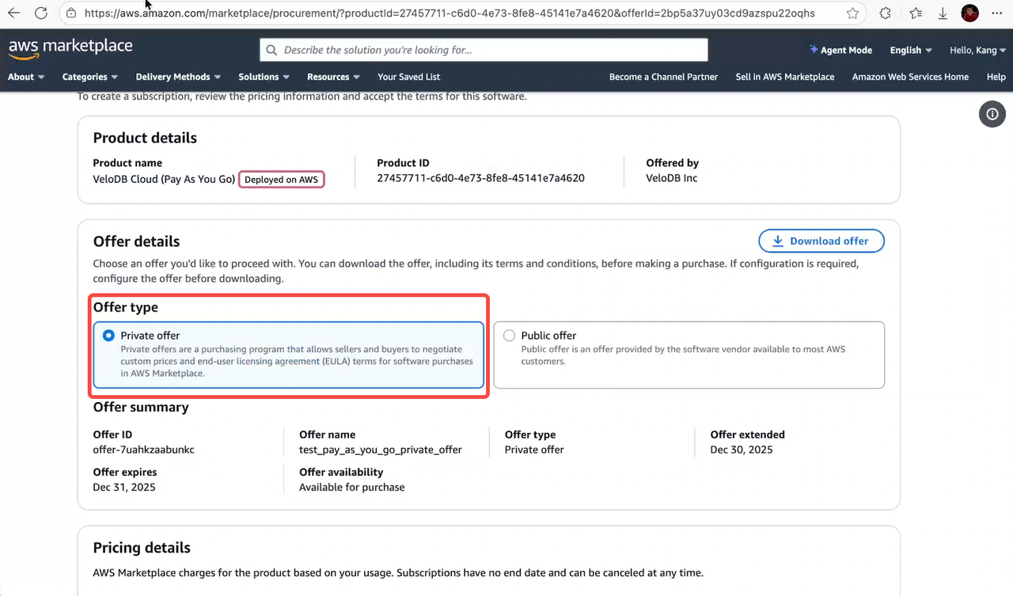Open the English language dropdown
The height and width of the screenshot is (596, 1013).
[911, 50]
